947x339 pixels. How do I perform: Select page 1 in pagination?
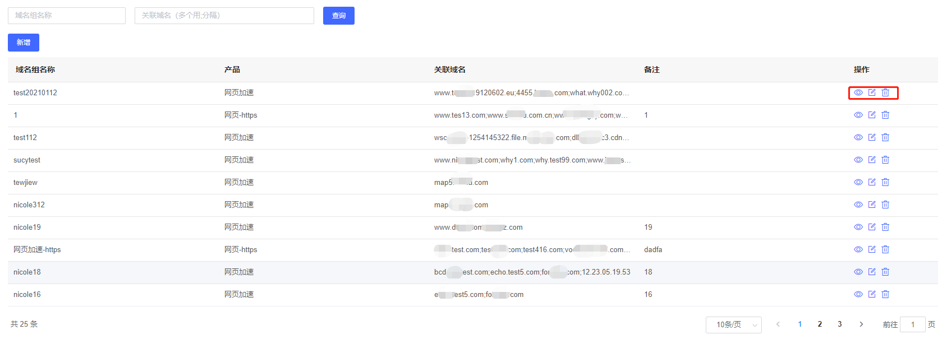coord(800,324)
